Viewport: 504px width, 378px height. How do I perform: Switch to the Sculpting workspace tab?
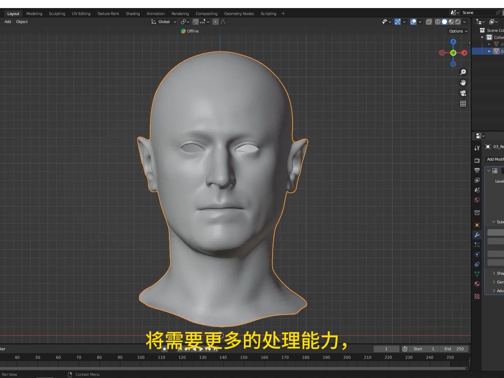tap(57, 14)
